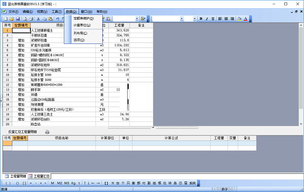Switch to the 工程量汇总 tab
304x192 pixels.
39,176
